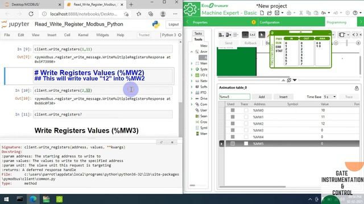364x204 pixels.
Task: Click the Insert rung icon in editor toolbar
Action: 221,35
